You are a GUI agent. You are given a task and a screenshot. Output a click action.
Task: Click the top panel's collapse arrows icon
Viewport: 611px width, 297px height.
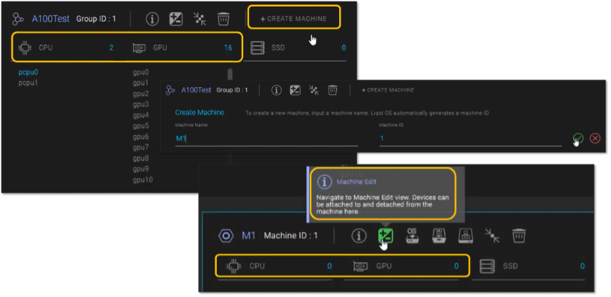point(200,19)
